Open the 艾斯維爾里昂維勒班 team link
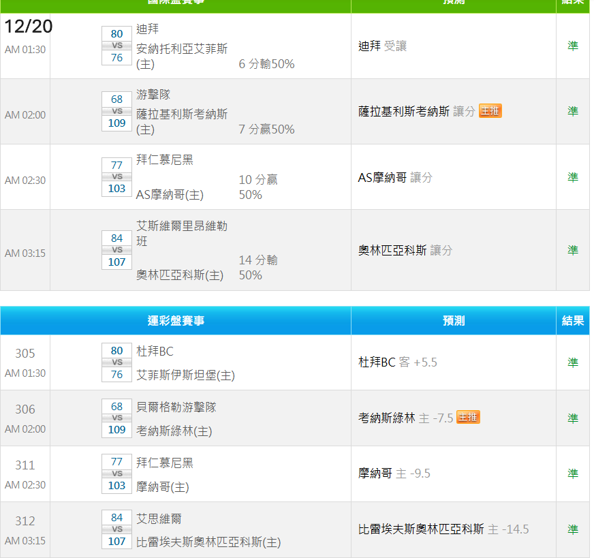 [181, 233]
